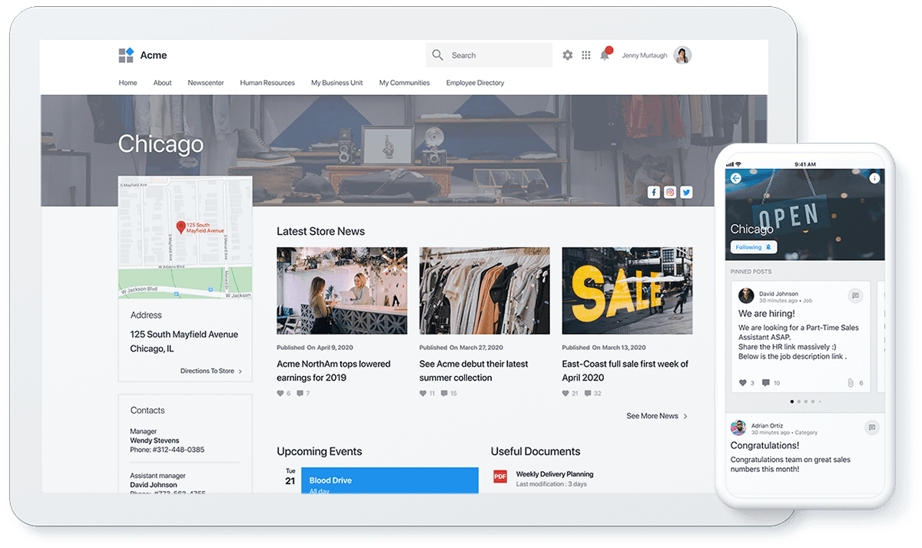This screenshot has height=548, width=922.
Task: Open article Acme NorthAm tops lowered earnings
Action: (x=333, y=371)
